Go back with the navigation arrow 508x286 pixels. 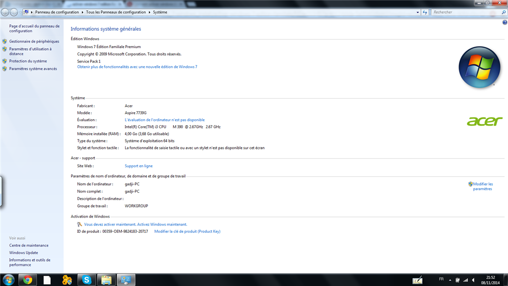click(5, 12)
